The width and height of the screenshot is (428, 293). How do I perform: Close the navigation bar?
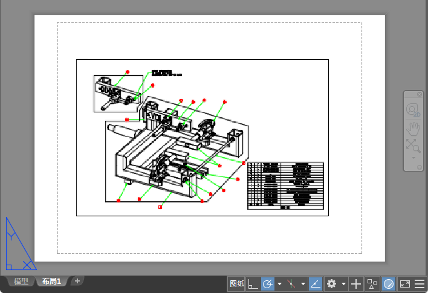(420, 94)
